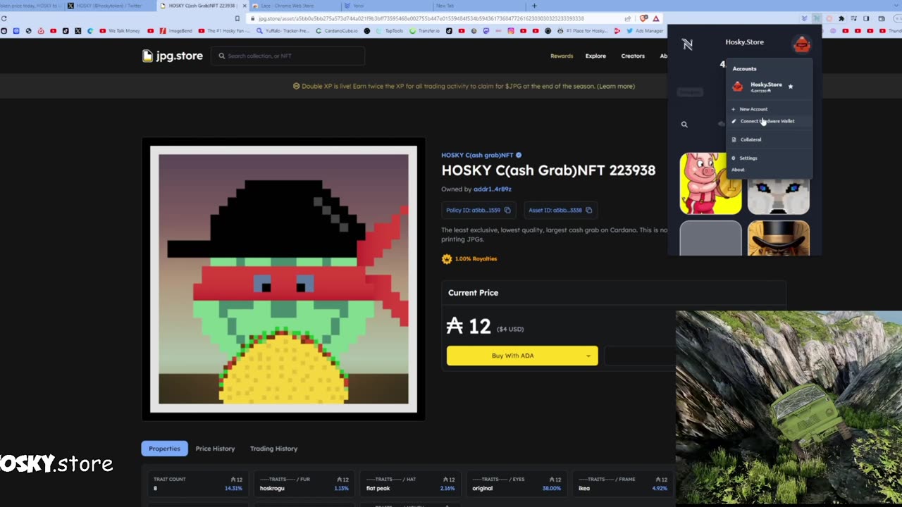This screenshot has height=507, width=902.
Task: Open the We Talk Money bookmark
Action: tap(120, 31)
